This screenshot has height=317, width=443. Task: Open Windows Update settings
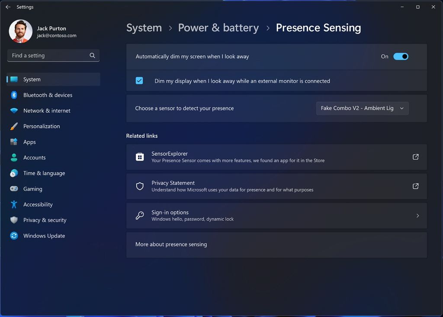click(x=44, y=236)
